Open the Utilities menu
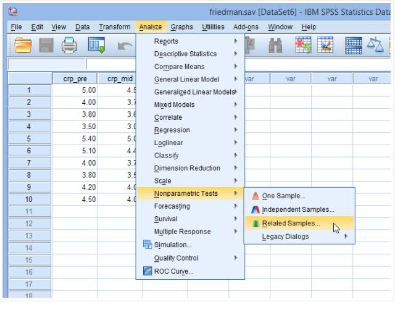Screen dimensions: 395x315 (x=213, y=27)
